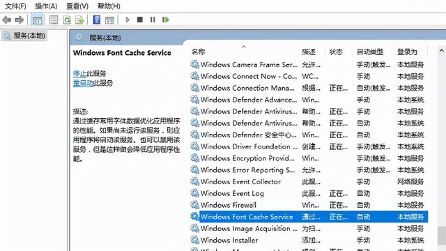Image resolution: width=446 pixels, height=251 pixels.
Task: Select Windows Installer service row
Action: 309,240
